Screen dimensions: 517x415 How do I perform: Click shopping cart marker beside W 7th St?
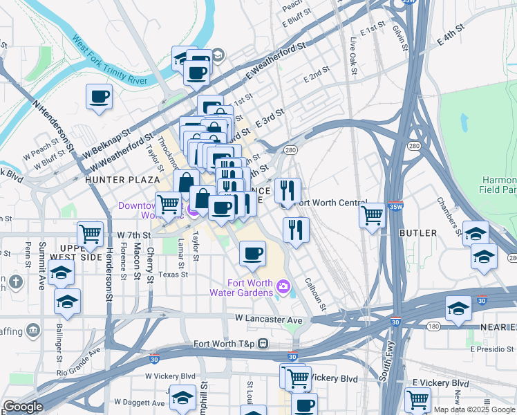(90, 234)
